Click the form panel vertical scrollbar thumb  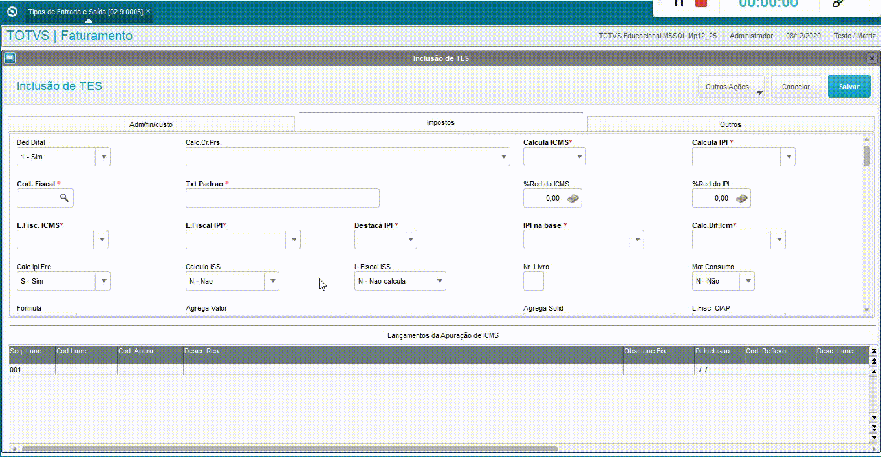click(867, 156)
